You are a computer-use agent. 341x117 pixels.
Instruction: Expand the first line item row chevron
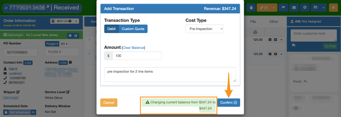click(90, 40)
